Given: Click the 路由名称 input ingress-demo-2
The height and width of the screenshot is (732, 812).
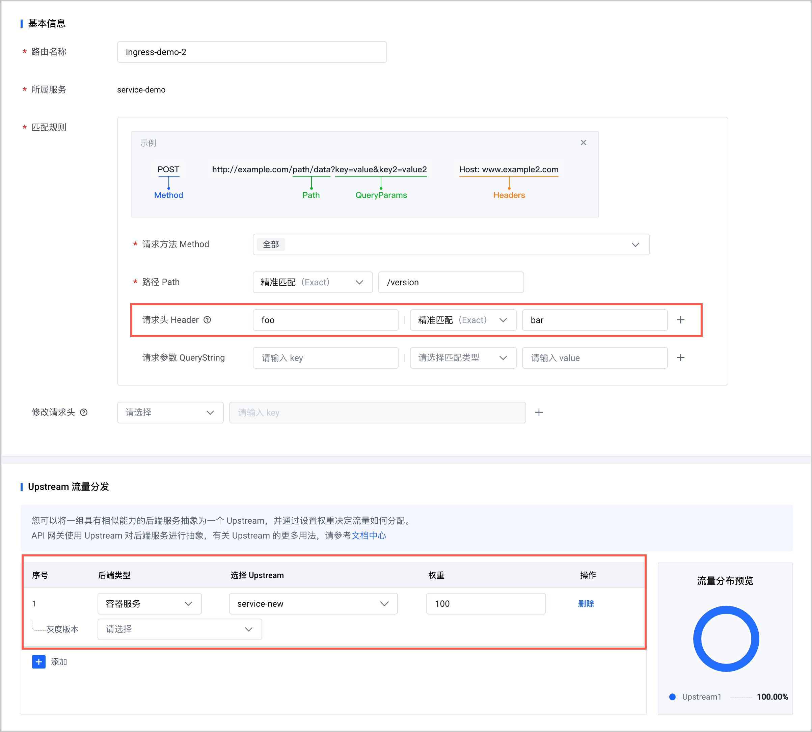Looking at the screenshot, I should [252, 52].
